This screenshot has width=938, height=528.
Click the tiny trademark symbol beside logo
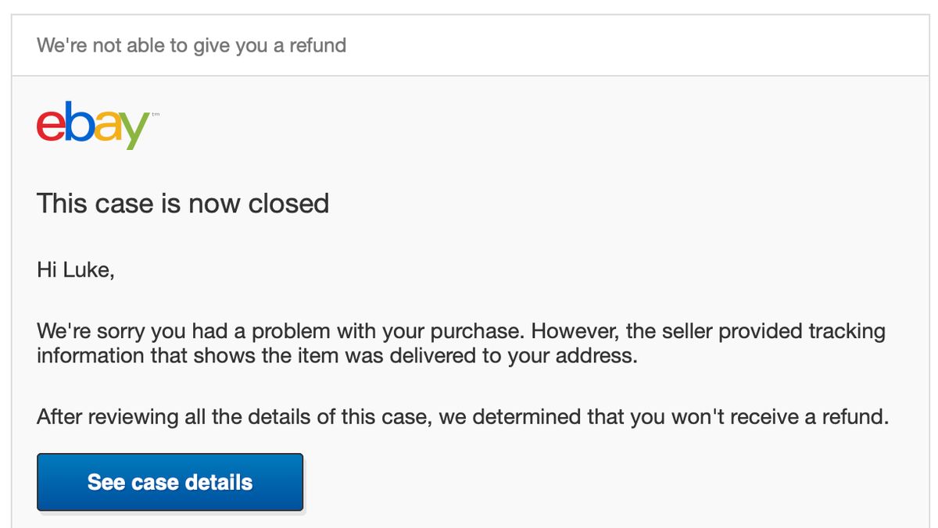(156, 115)
